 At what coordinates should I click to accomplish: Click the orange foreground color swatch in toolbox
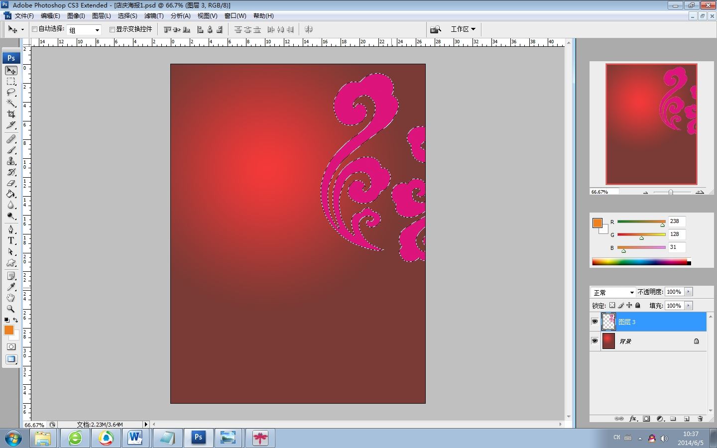(8, 330)
